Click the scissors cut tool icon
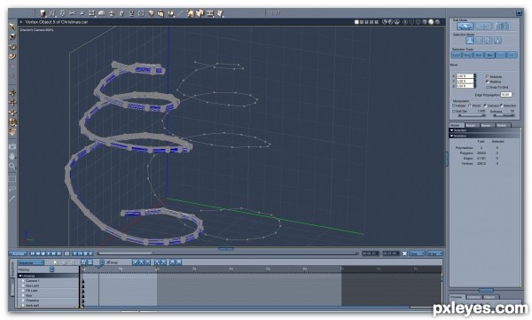Image resolution: width=532 pixels, height=320 pixels. tap(72, 13)
